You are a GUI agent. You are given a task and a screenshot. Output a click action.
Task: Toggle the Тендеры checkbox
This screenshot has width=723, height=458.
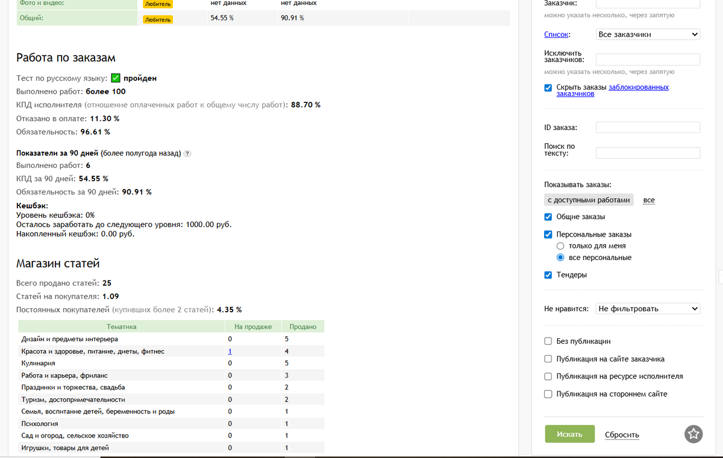coord(548,275)
